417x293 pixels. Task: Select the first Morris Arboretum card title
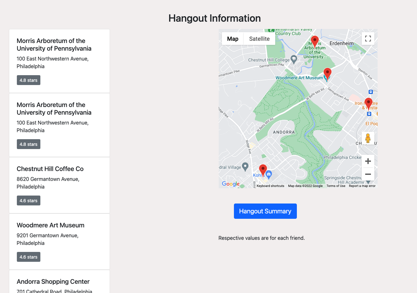54,45
